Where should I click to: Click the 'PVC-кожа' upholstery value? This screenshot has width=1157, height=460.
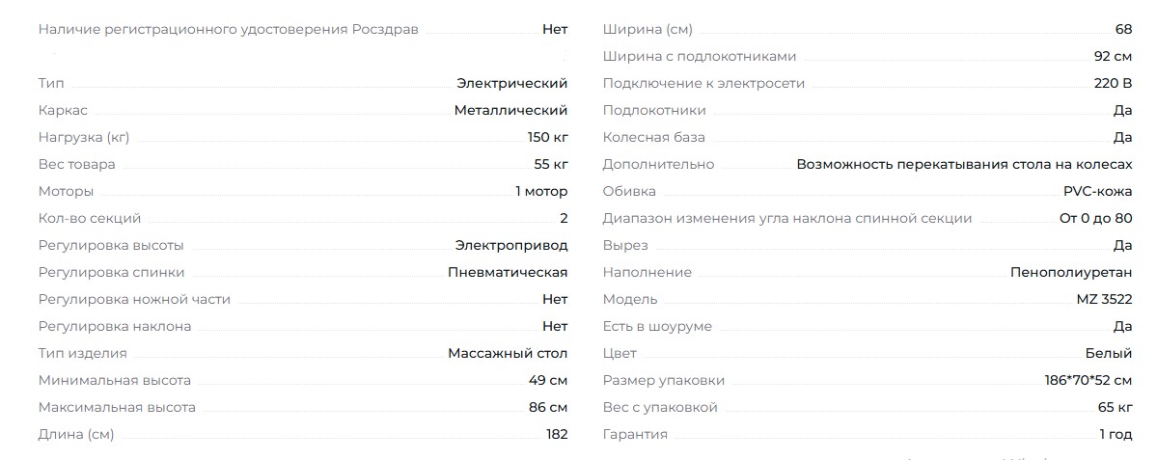tap(1097, 192)
